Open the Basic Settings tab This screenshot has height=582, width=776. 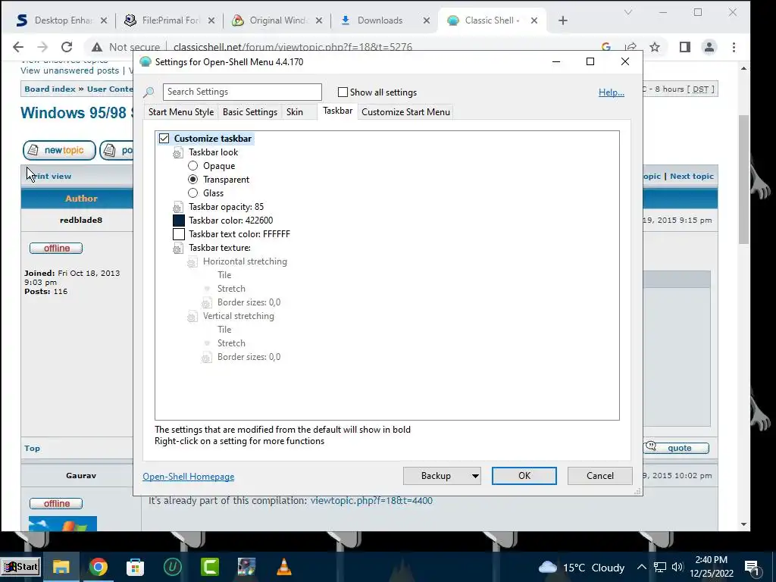coord(250,112)
